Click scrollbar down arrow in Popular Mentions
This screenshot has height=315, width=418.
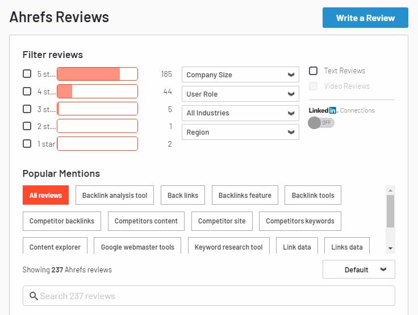390,248
